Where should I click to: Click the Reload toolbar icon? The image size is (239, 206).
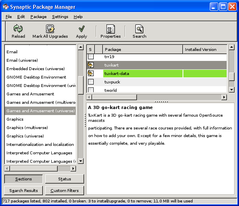18,28
